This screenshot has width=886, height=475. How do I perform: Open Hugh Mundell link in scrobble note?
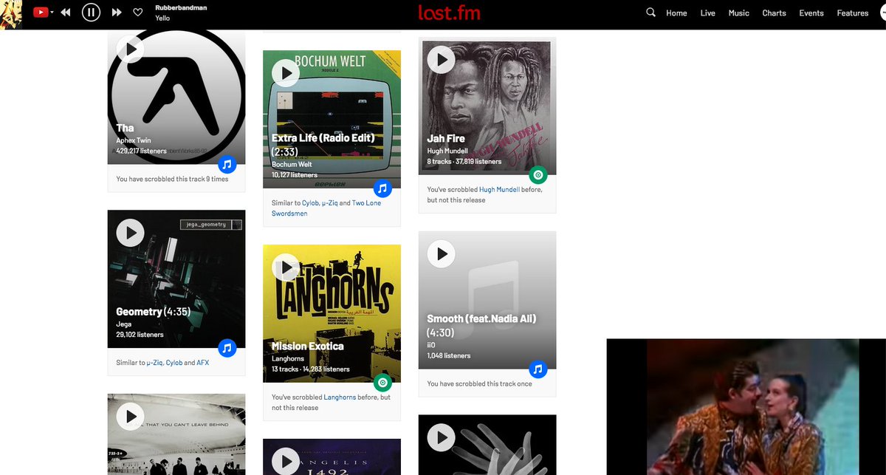click(500, 190)
